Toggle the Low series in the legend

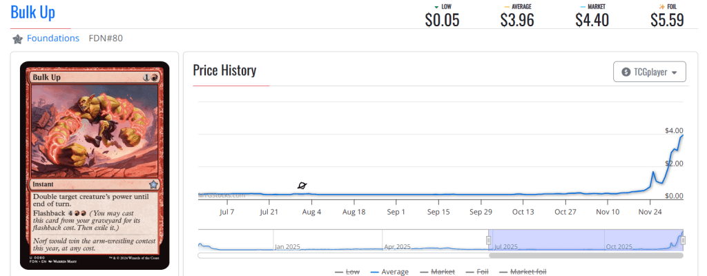tap(347, 272)
